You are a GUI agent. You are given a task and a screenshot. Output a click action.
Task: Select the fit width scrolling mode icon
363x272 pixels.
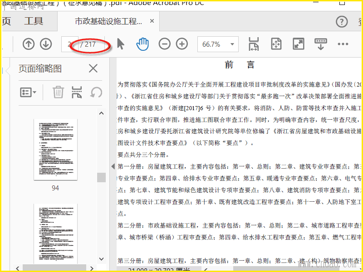pyautogui.click(x=254, y=44)
